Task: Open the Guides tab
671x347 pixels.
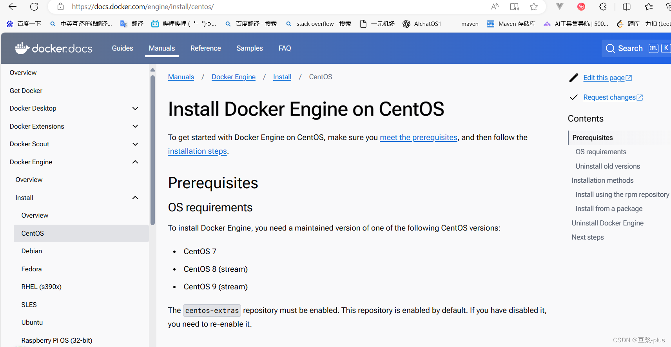Action: click(122, 48)
